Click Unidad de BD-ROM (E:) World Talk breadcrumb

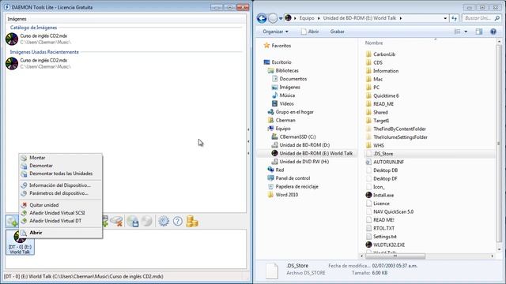360,18
